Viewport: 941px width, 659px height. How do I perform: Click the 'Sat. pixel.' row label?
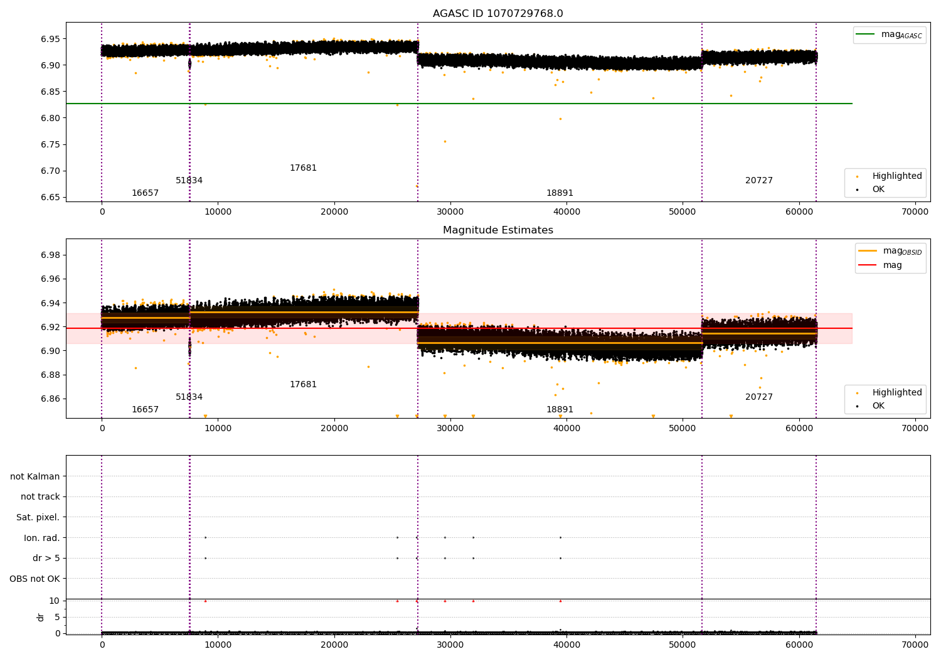[x=38, y=518]
